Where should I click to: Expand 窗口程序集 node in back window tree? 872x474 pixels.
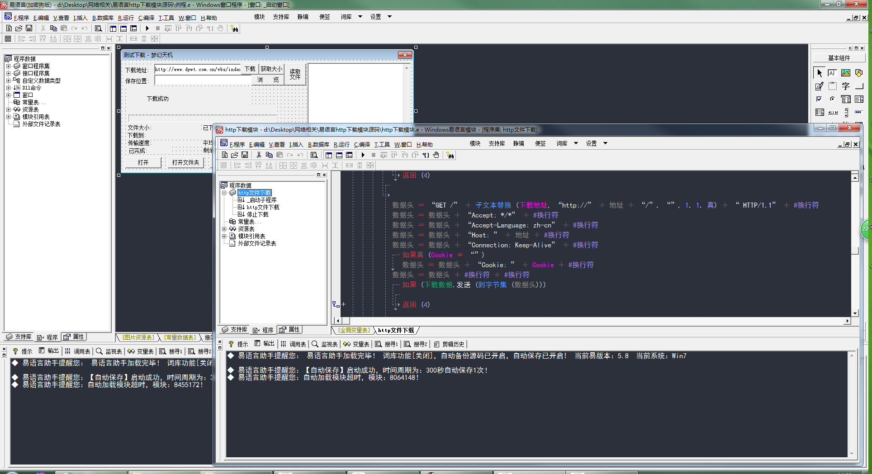8,66
